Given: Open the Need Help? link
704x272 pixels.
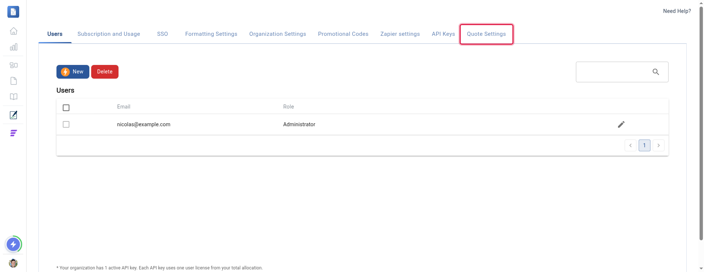Looking at the screenshot, I should coord(677,11).
